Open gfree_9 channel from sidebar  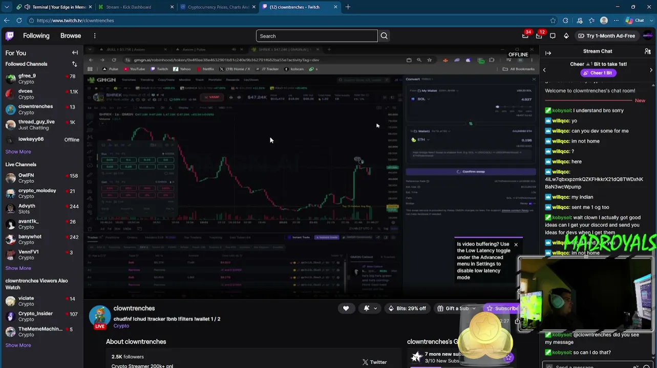click(x=41, y=79)
